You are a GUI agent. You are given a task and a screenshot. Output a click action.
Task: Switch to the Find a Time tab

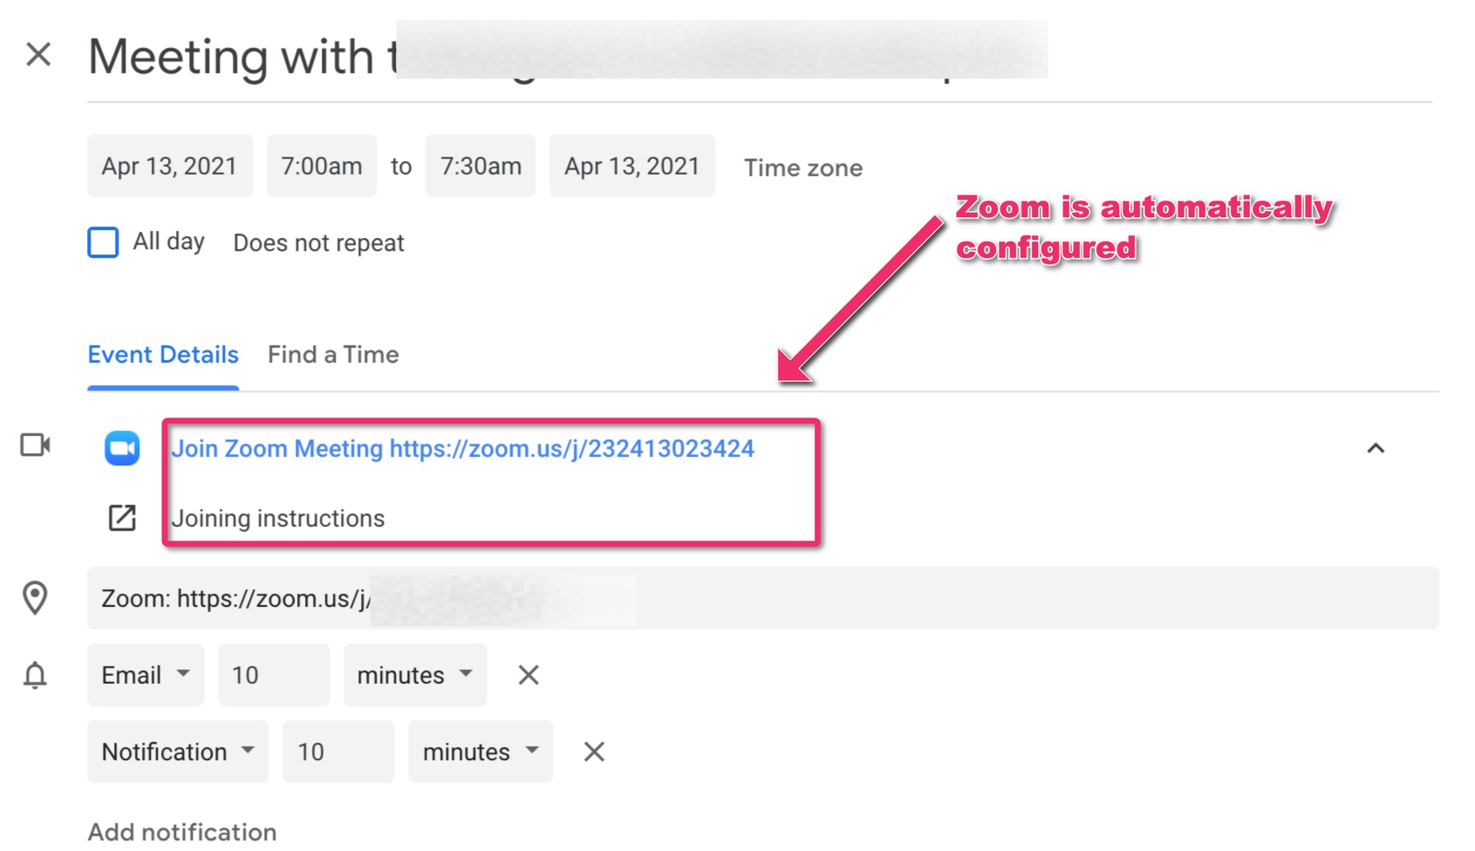point(333,355)
